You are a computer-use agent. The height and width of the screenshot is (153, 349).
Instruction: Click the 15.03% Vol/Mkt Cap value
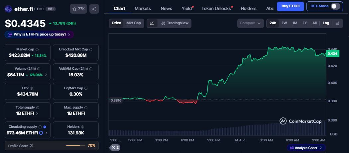click(76, 75)
